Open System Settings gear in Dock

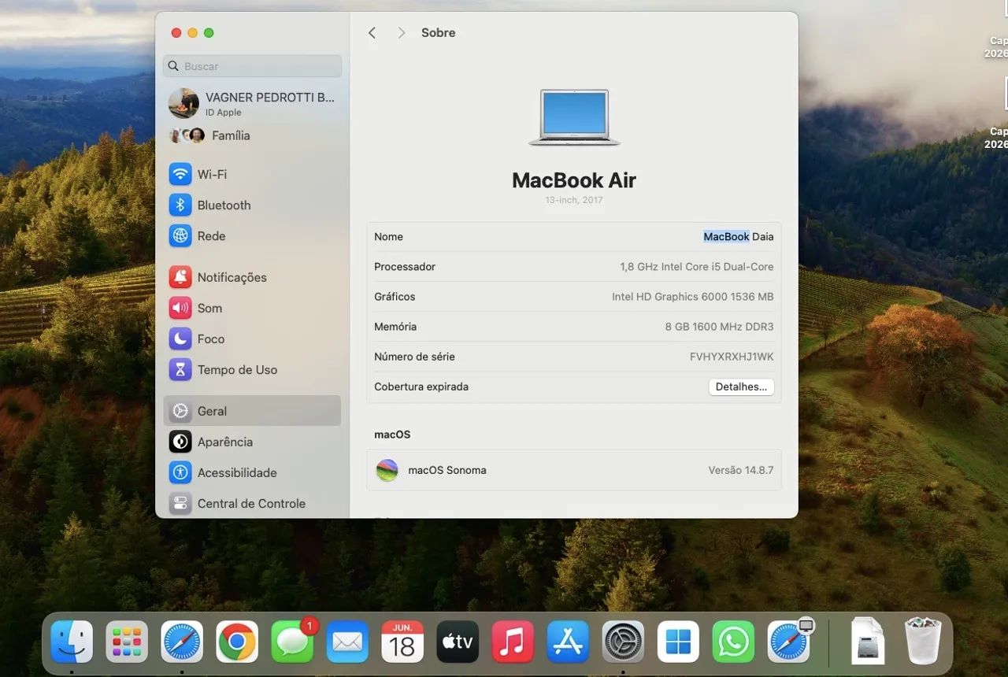623,642
